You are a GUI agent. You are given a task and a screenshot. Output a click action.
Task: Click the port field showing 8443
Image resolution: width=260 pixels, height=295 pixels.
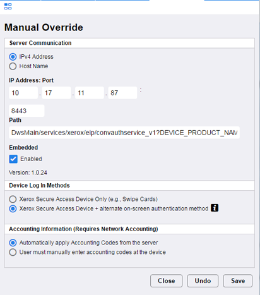[27, 111]
